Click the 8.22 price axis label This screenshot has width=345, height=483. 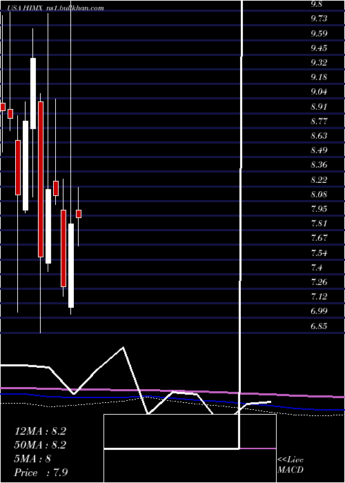tap(319, 180)
